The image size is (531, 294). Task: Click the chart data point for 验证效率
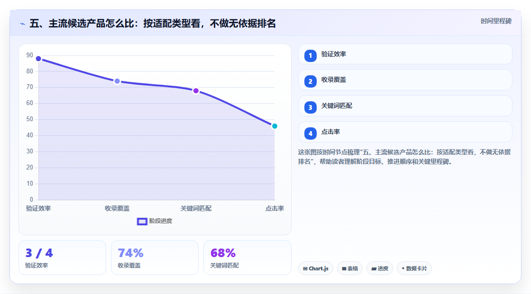(x=38, y=59)
